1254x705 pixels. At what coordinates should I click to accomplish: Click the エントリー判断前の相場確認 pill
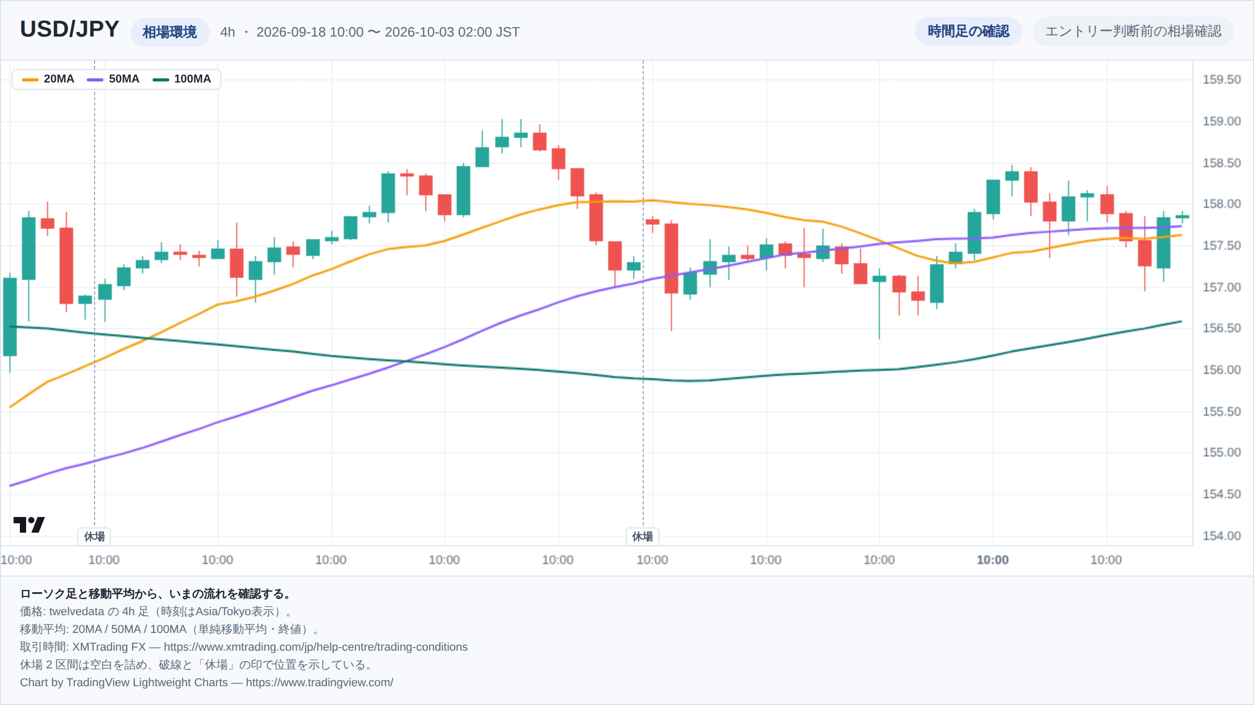[x=1133, y=31]
